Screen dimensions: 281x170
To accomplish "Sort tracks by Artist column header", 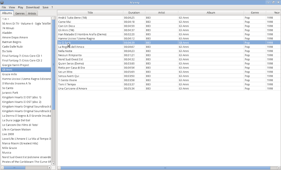I will (x=162, y=13).
